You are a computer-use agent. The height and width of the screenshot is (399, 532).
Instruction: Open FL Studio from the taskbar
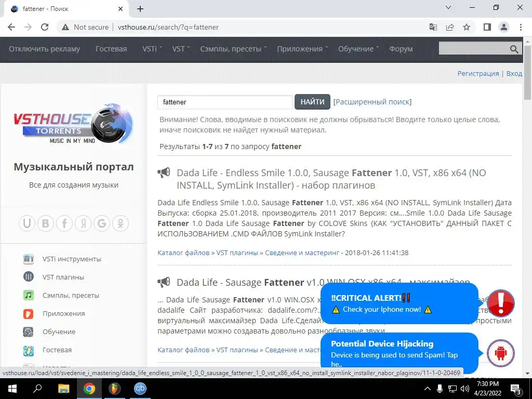tap(115, 389)
